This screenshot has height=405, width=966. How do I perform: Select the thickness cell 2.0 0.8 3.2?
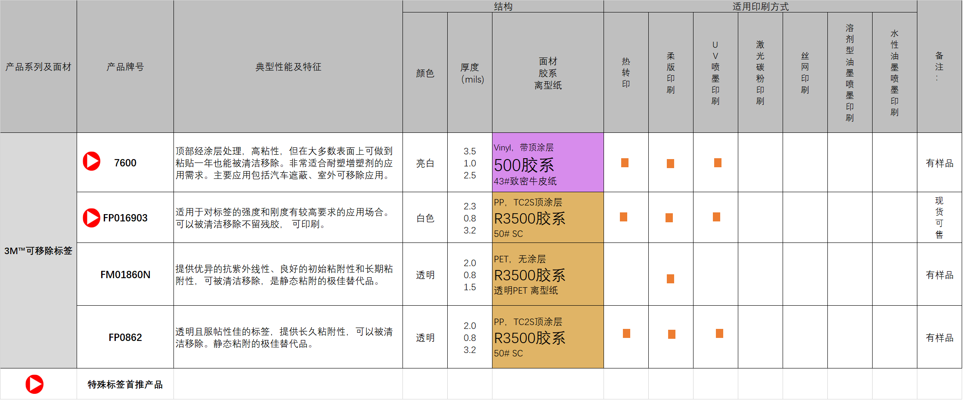click(470, 337)
